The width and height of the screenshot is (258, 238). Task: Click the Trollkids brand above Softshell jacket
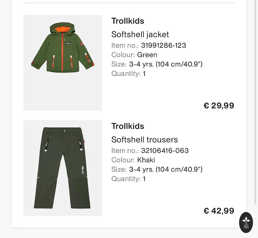coord(128,21)
